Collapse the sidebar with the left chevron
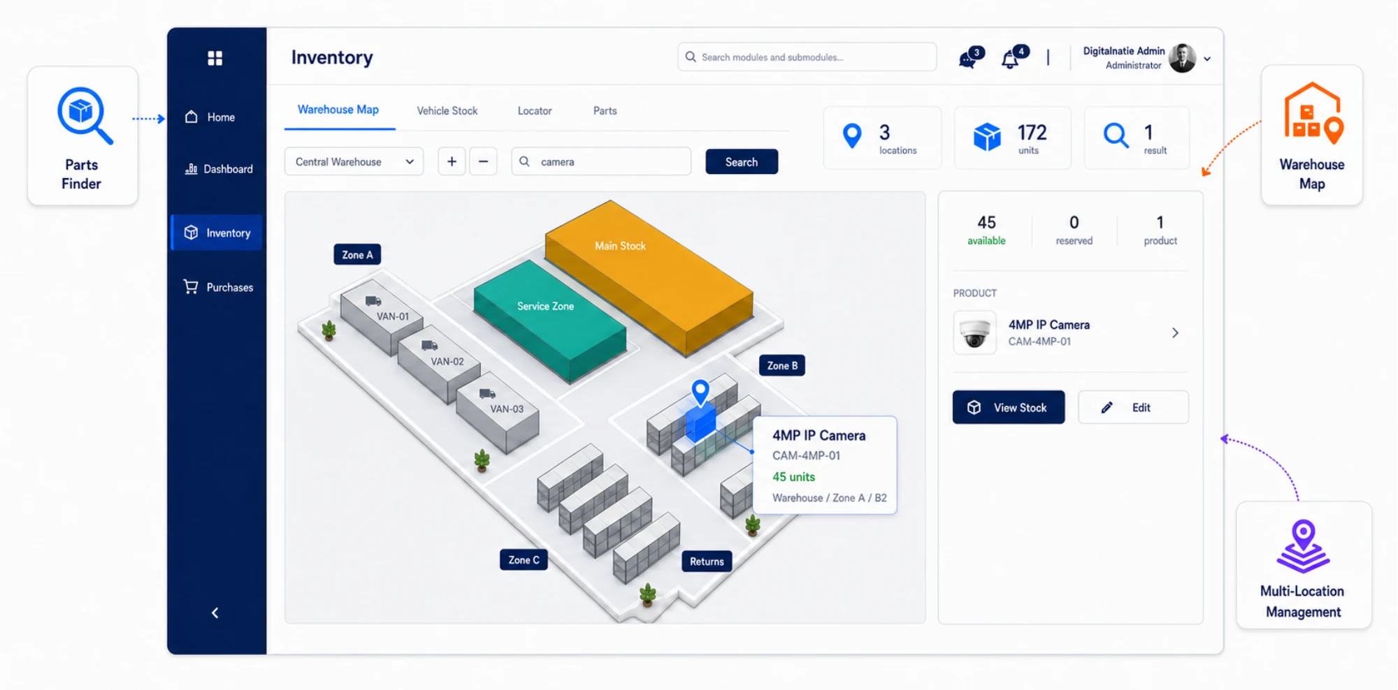1398x690 pixels. (215, 613)
